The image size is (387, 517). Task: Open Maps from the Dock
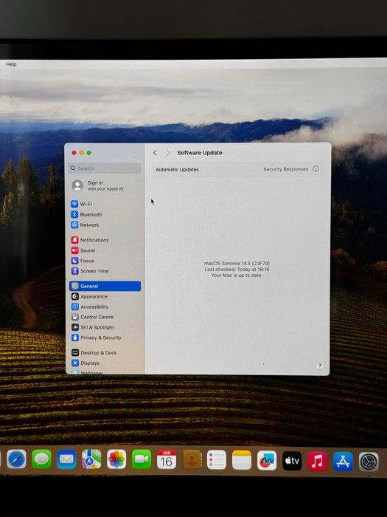pyautogui.click(x=91, y=459)
